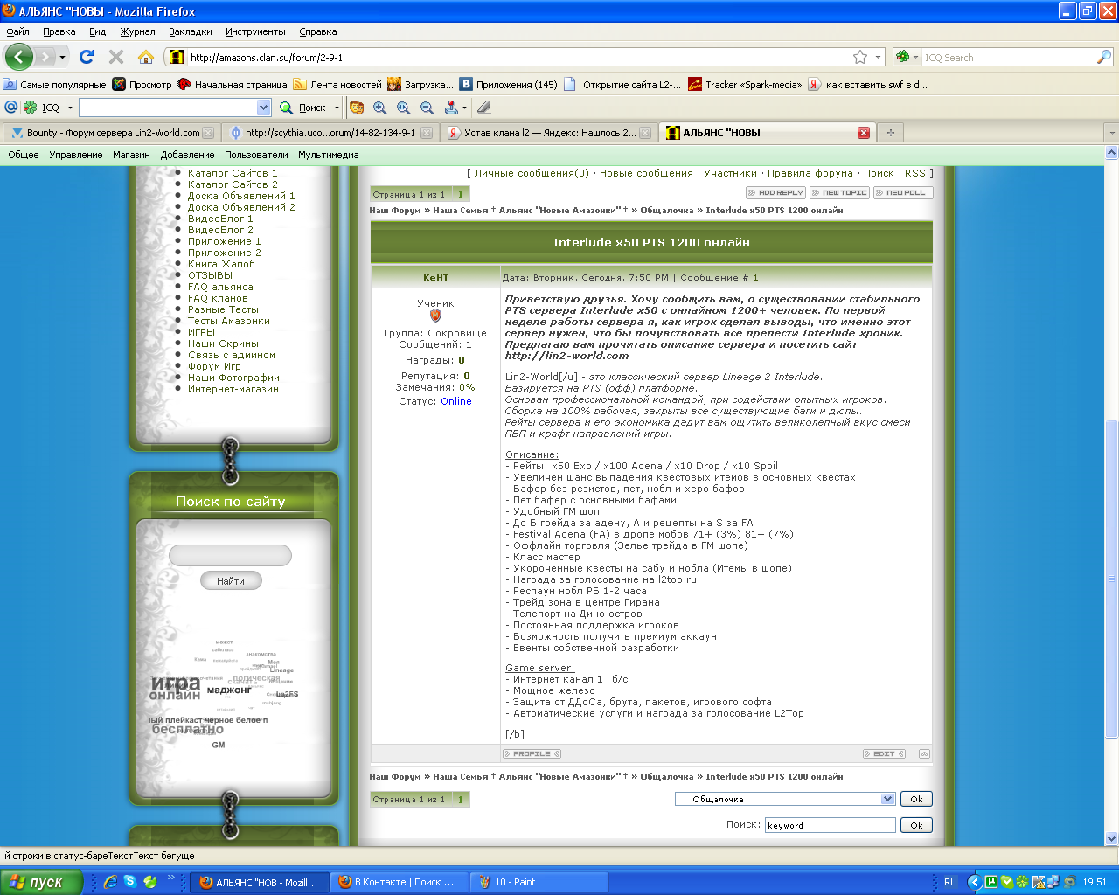
Task: Click the NEW TOPIC button
Action: click(x=840, y=192)
